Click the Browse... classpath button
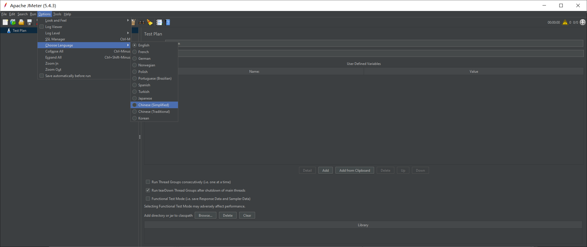Screen dimensions: 587x247 click(x=205, y=216)
